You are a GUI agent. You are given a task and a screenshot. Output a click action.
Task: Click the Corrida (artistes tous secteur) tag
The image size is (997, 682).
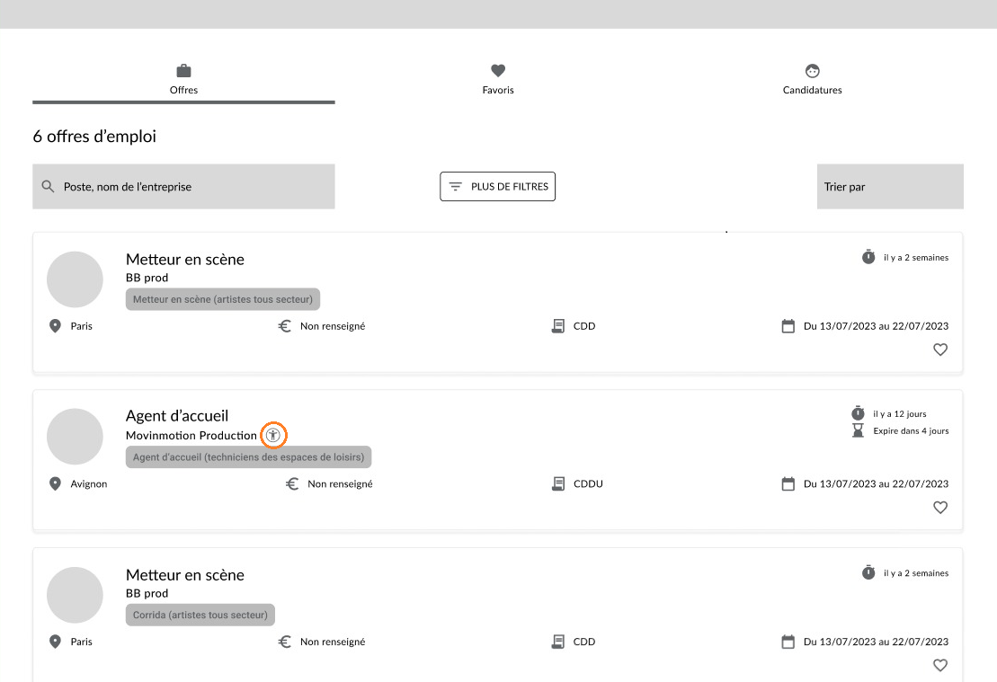[200, 615]
